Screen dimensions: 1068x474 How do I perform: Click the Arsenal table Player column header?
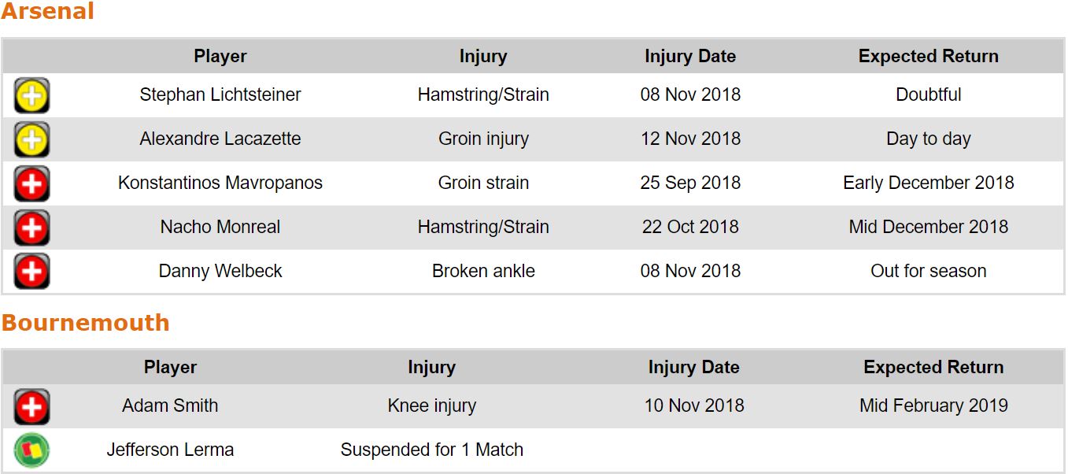click(x=220, y=57)
